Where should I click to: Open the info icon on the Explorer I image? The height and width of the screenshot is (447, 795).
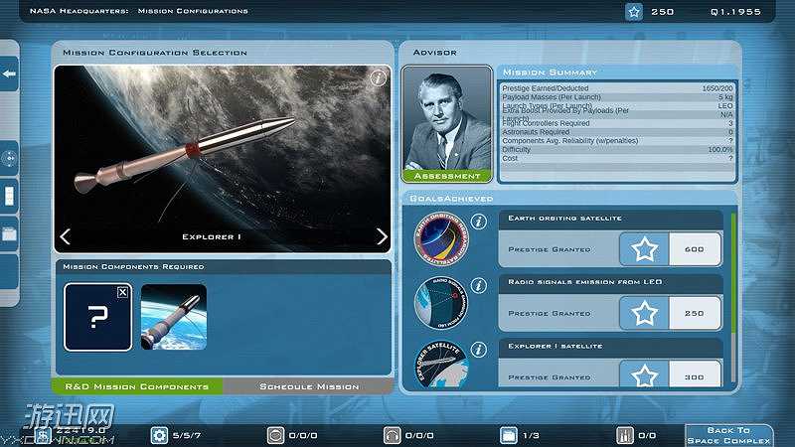click(x=378, y=78)
